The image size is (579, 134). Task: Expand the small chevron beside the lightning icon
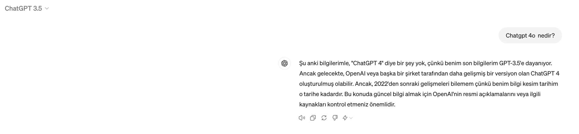point(351,118)
